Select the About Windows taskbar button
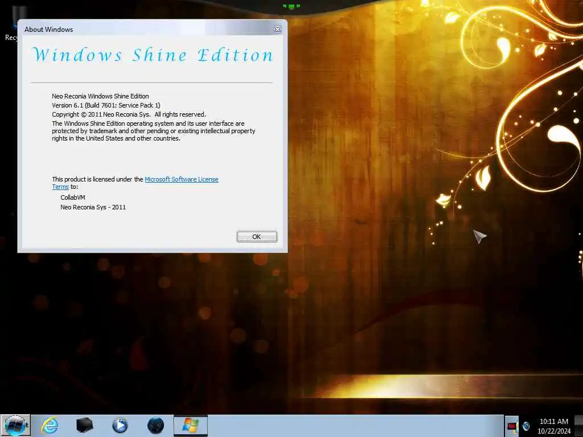Screen dimensions: 583x437 [x=190, y=426]
